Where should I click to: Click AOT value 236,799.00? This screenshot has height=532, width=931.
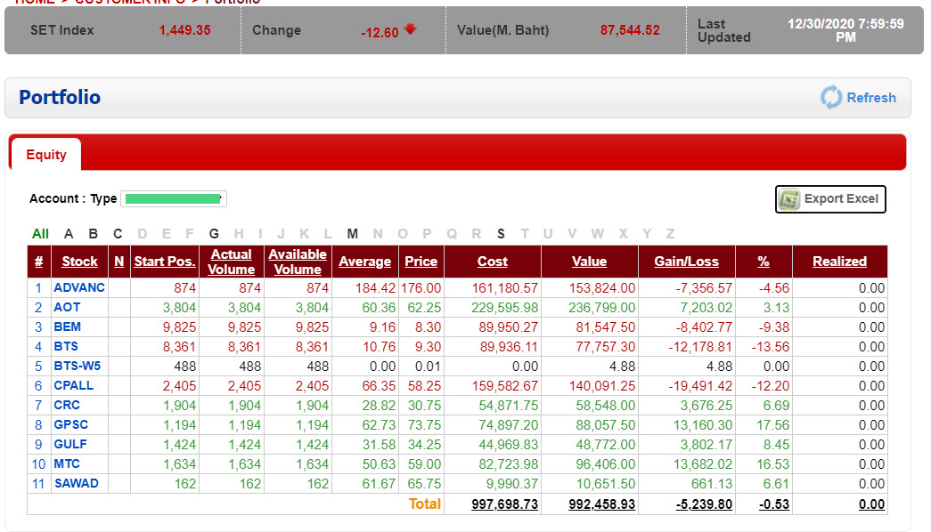point(601,308)
